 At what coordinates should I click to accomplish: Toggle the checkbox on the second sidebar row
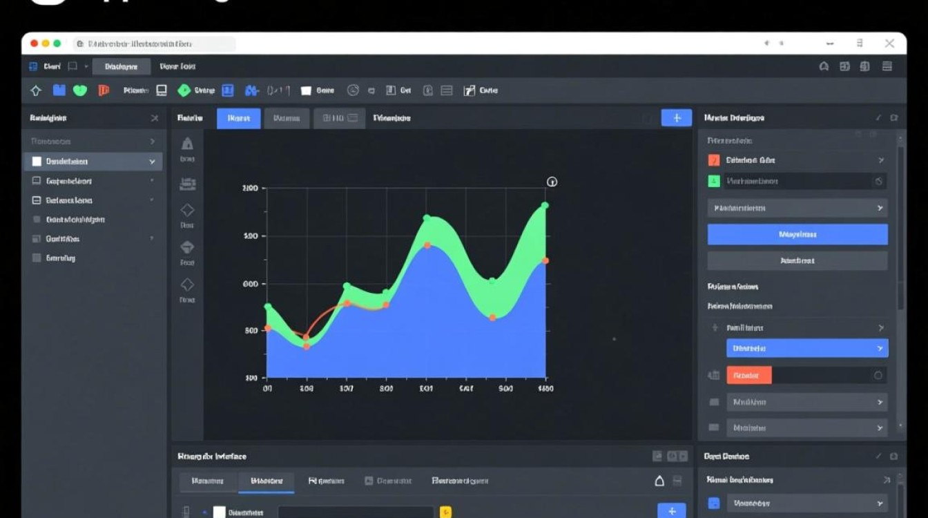[x=37, y=181]
